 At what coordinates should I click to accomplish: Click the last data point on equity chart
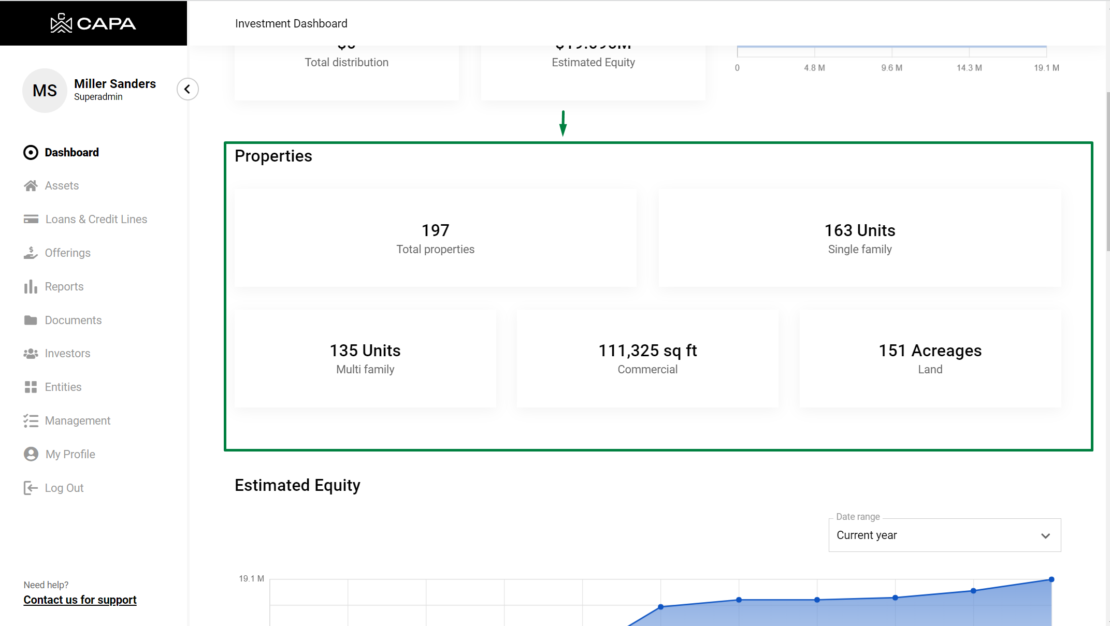[x=1051, y=579]
